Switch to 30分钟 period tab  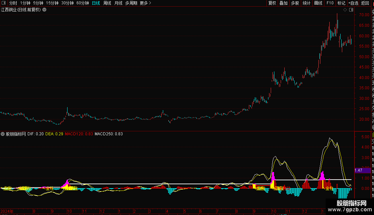coord(68,3)
